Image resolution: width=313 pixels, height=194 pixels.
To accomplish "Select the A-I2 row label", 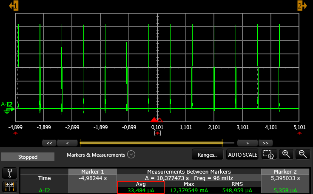I will tap(44, 191).
